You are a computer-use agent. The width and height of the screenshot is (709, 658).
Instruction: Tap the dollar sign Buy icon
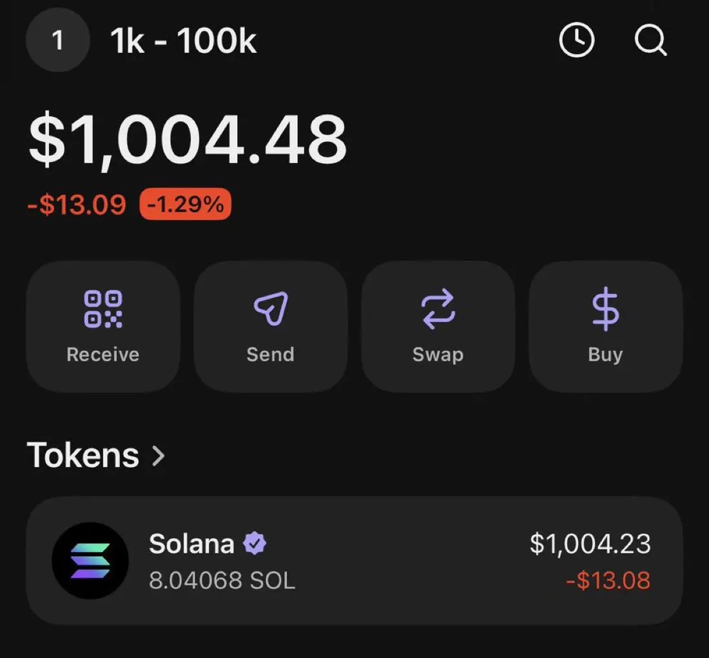click(x=605, y=309)
